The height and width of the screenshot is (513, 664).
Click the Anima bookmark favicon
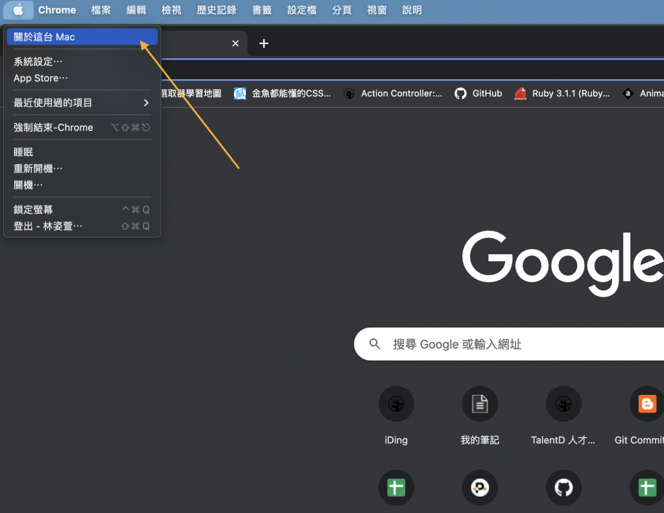pos(628,93)
